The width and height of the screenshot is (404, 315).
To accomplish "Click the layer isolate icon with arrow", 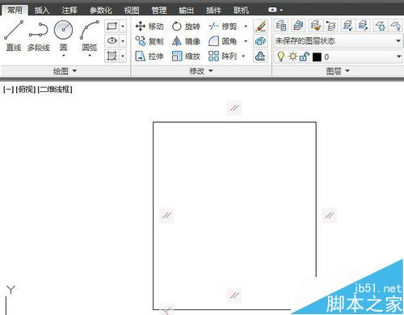I will tap(347, 26).
